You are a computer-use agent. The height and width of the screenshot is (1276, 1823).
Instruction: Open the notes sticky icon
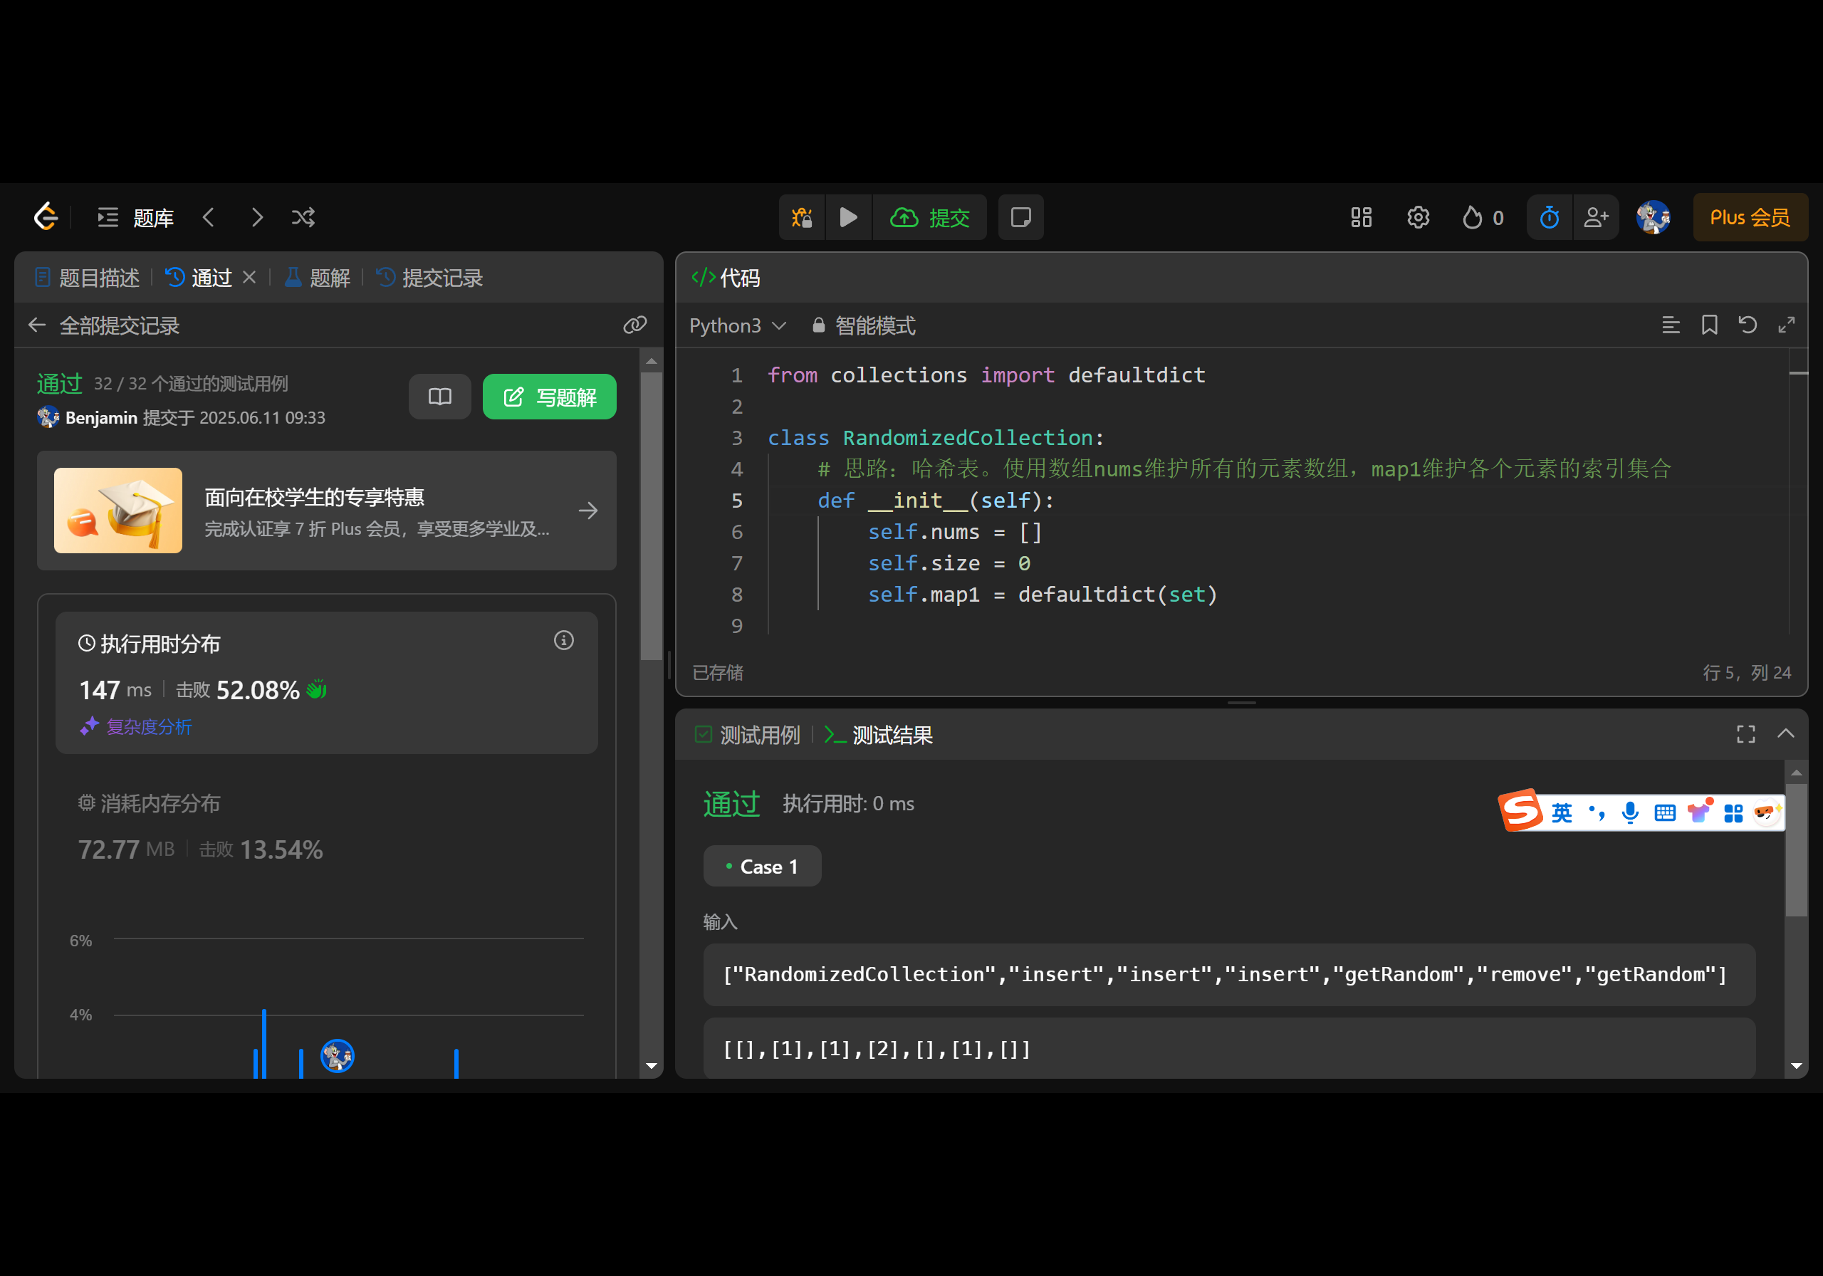point(1020,218)
